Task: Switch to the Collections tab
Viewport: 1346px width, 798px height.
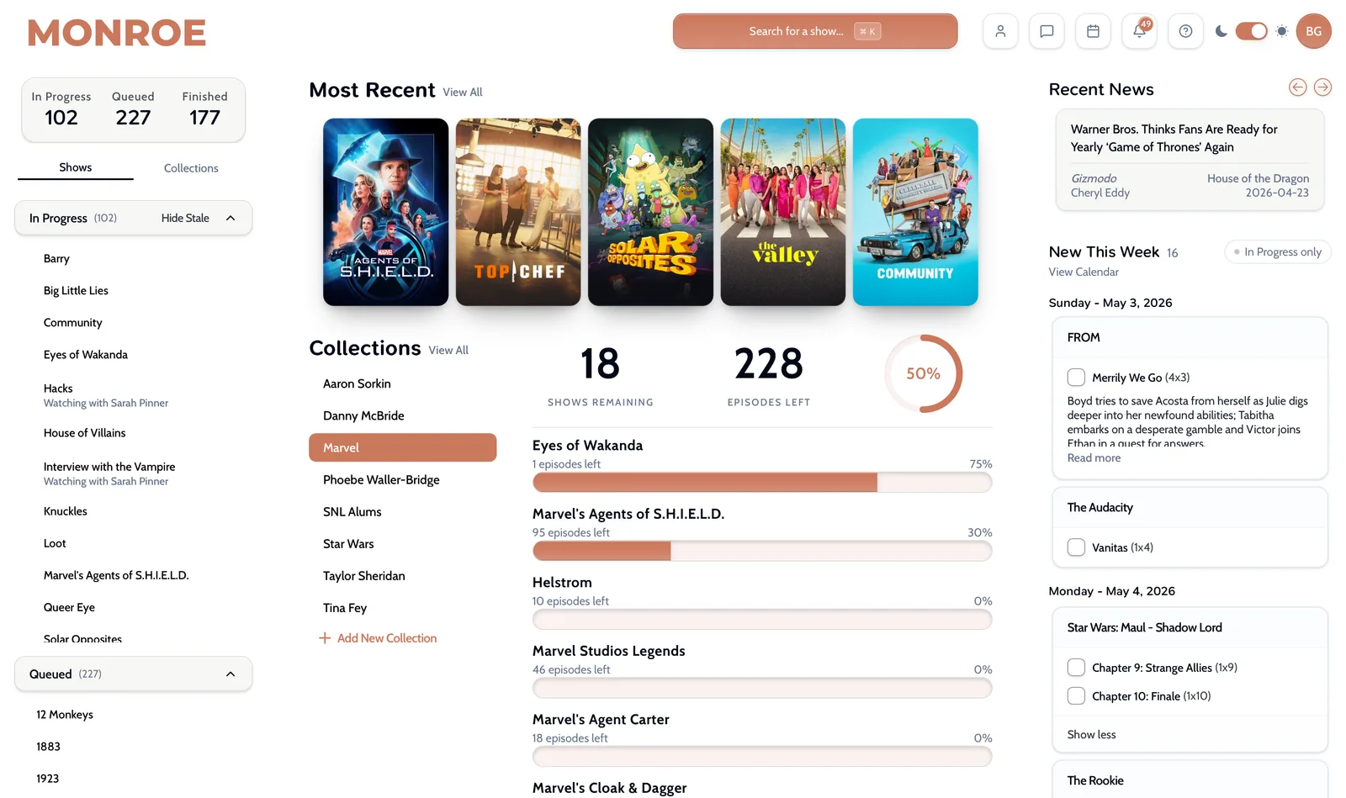Action: pos(191,168)
